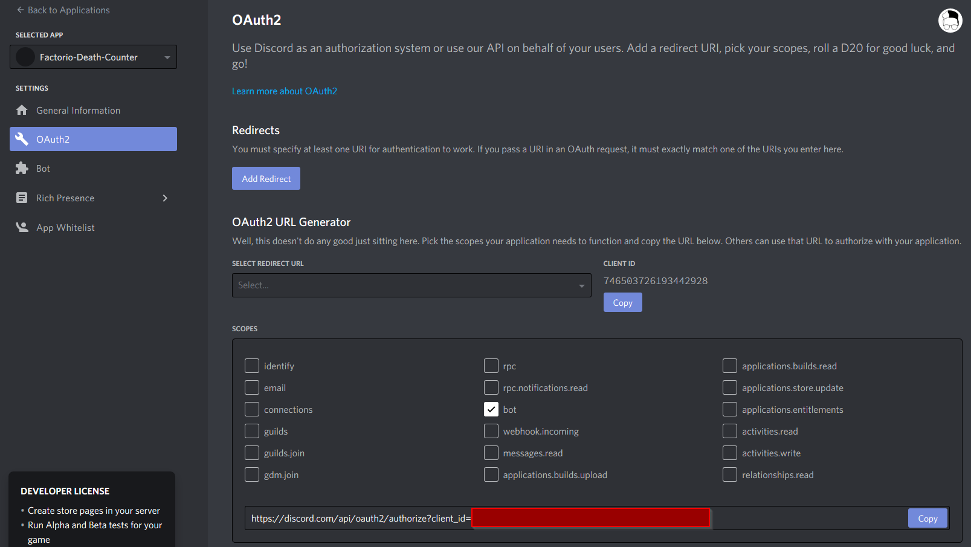Click the OAuth2 wrench icon
Viewport: 971px width, 547px height.
click(x=22, y=139)
